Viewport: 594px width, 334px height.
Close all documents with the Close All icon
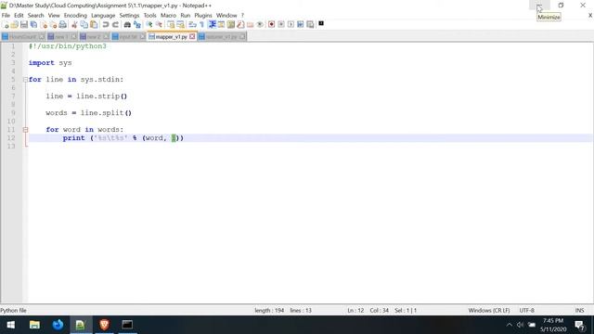click(53, 25)
